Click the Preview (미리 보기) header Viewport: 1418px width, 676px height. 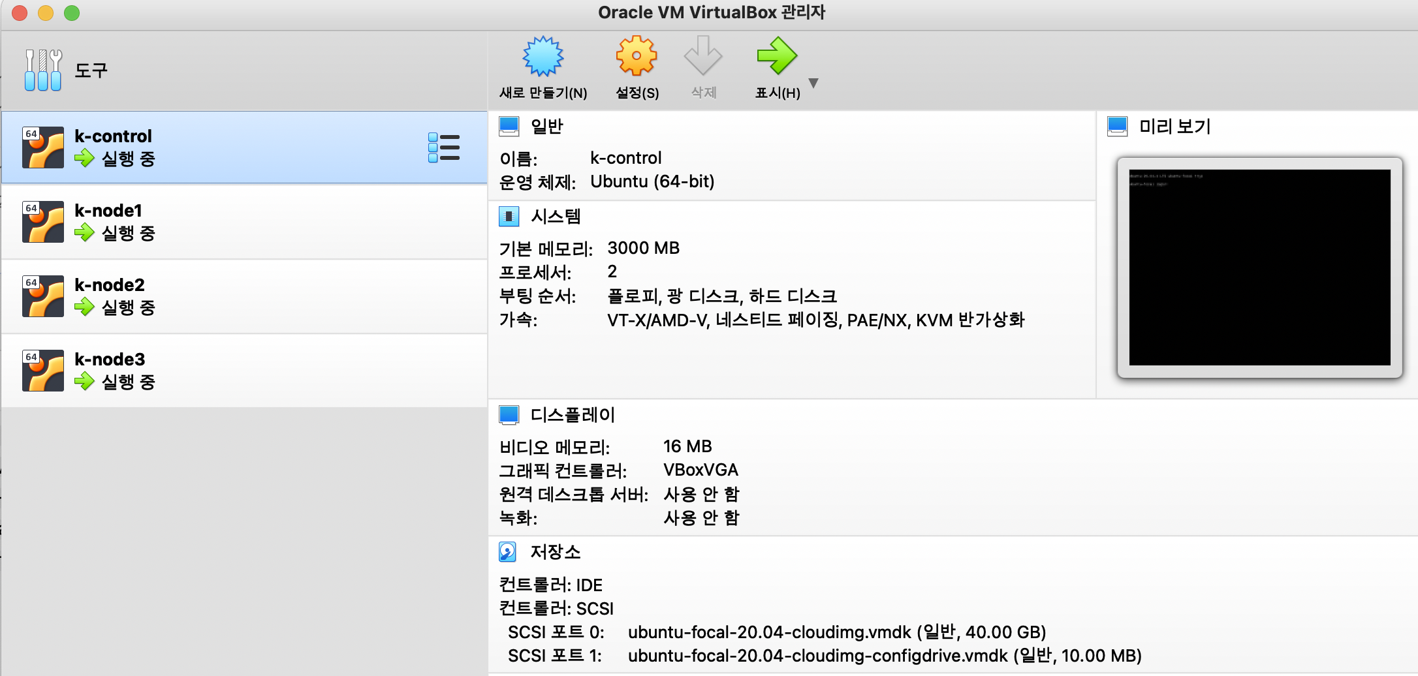coord(1174,126)
